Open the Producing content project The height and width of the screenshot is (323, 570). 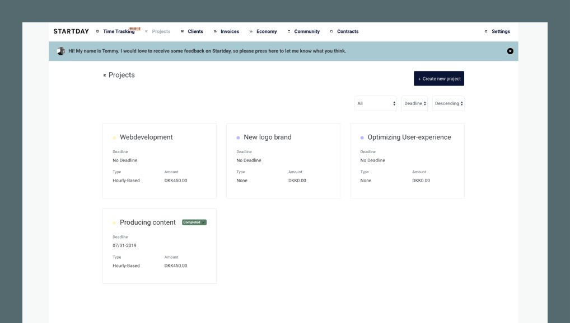pos(159,246)
